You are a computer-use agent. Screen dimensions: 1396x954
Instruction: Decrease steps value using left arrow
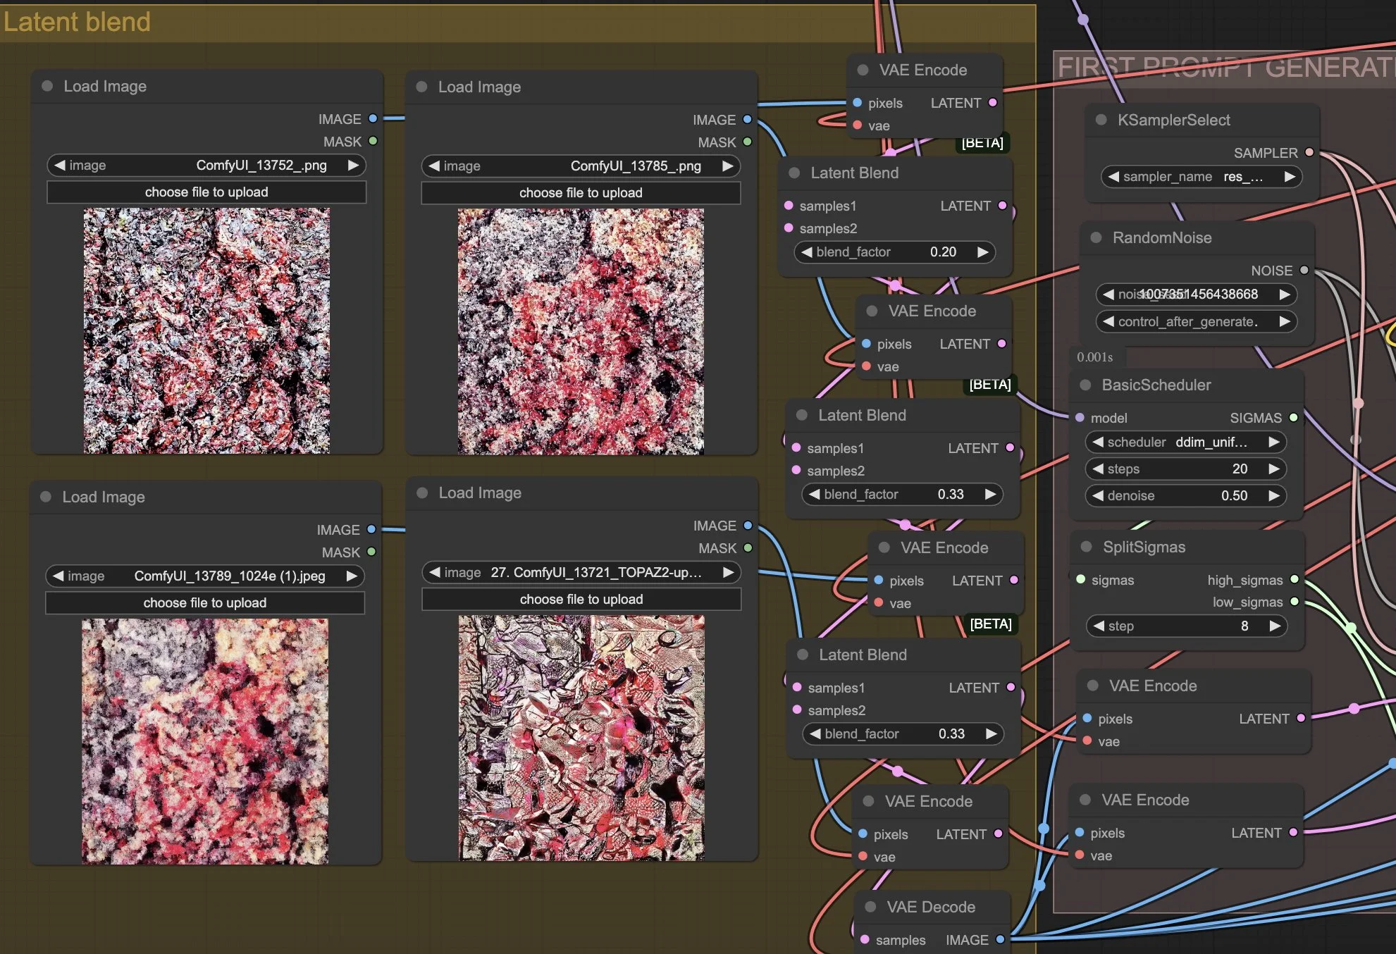pyautogui.click(x=1098, y=469)
